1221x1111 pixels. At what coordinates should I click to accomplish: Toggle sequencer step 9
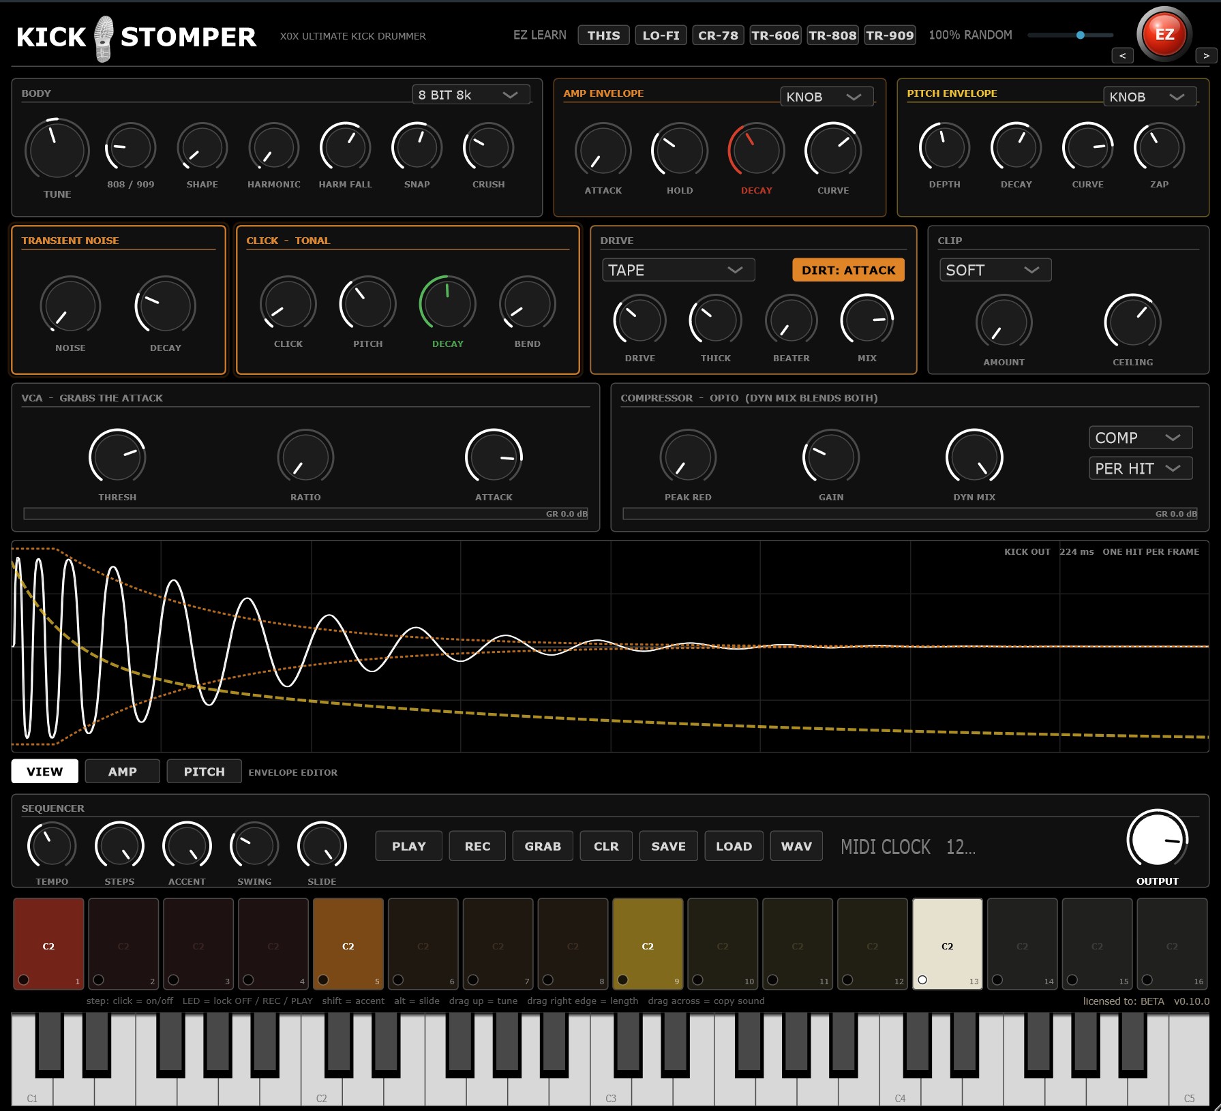click(x=648, y=944)
